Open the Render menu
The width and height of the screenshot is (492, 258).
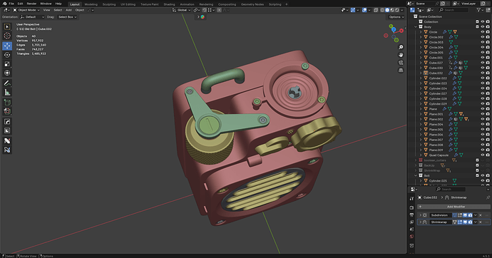pos(31,4)
